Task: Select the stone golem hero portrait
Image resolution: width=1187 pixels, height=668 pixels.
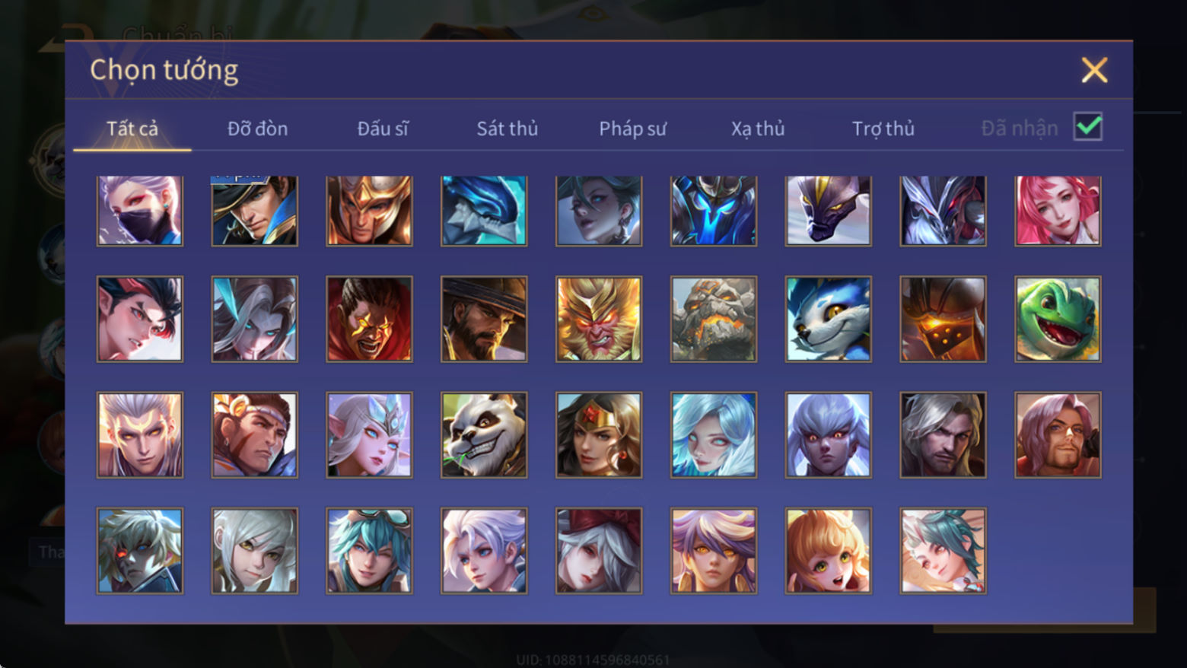Action: coord(714,319)
